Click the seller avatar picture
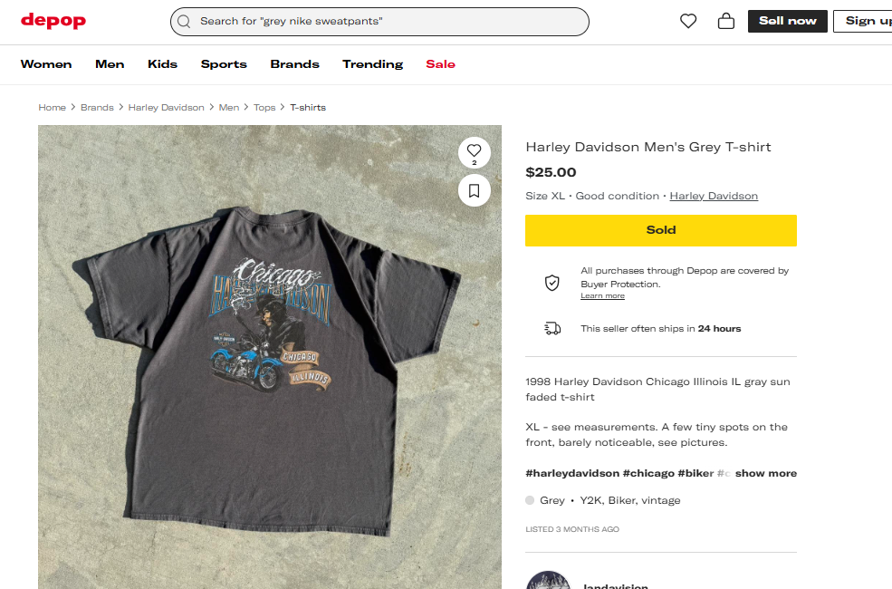Image resolution: width=892 pixels, height=589 pixels. click(x=548, y=581)
